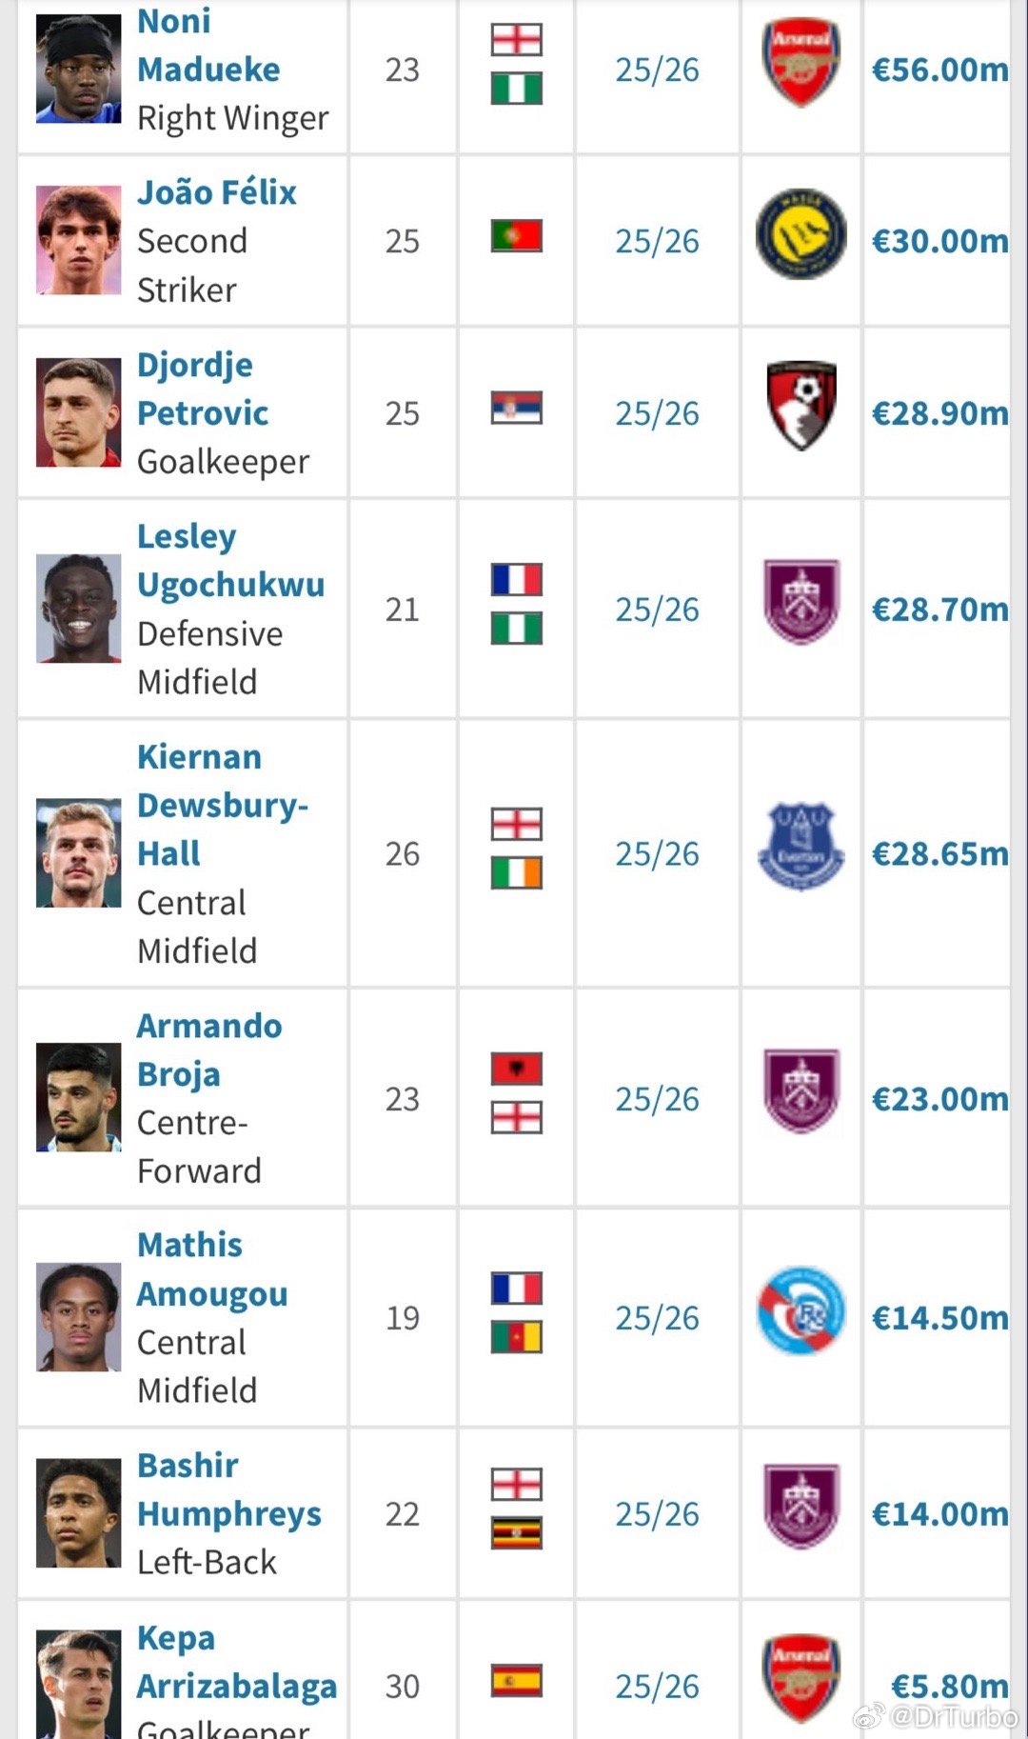
Task: Click Kepa Arrizabalaga's player photo
Action: (79, 1684)
